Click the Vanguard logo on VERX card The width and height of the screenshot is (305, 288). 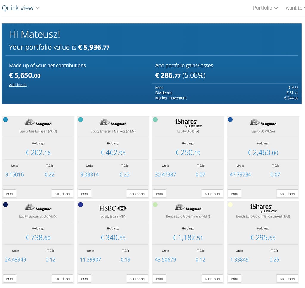pos(38,207)
